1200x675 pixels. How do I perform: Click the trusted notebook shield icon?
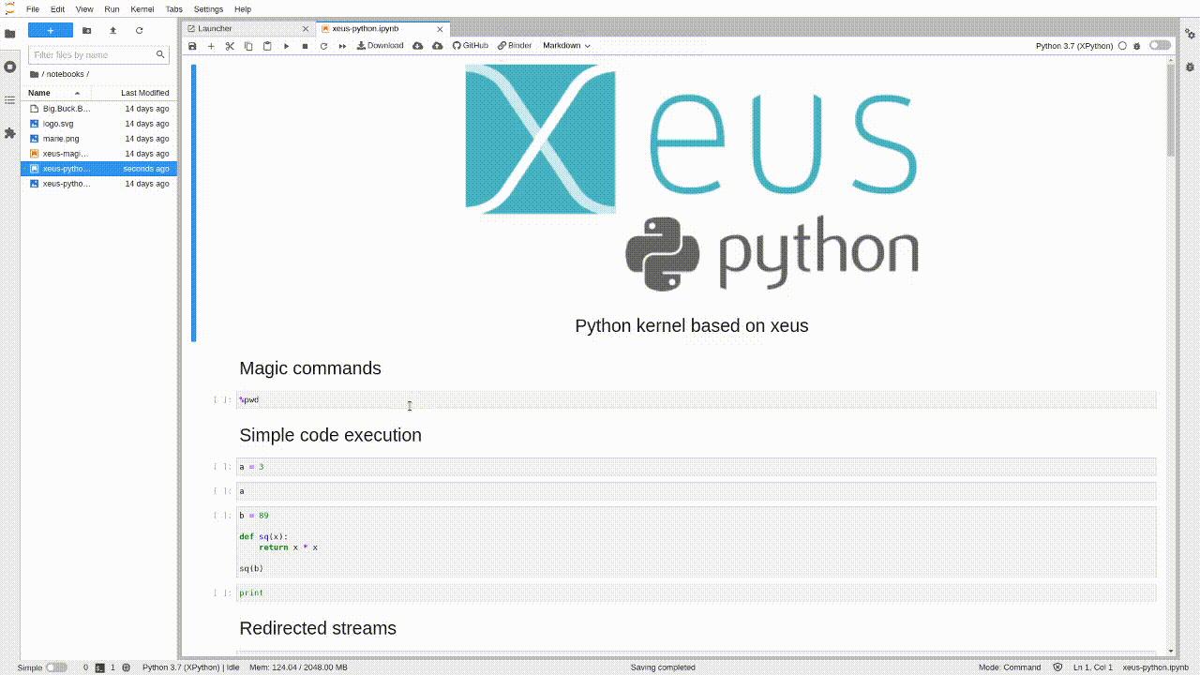coord(1058,667)
